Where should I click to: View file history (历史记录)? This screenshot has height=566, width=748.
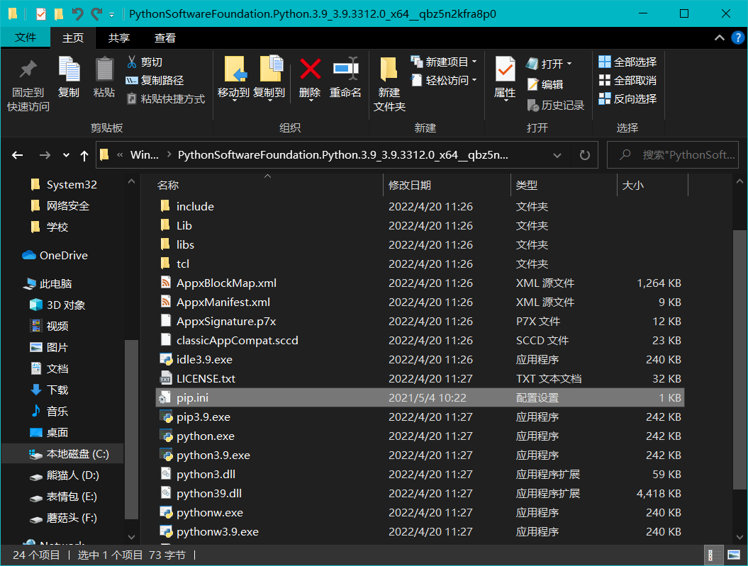pos(556,106)
